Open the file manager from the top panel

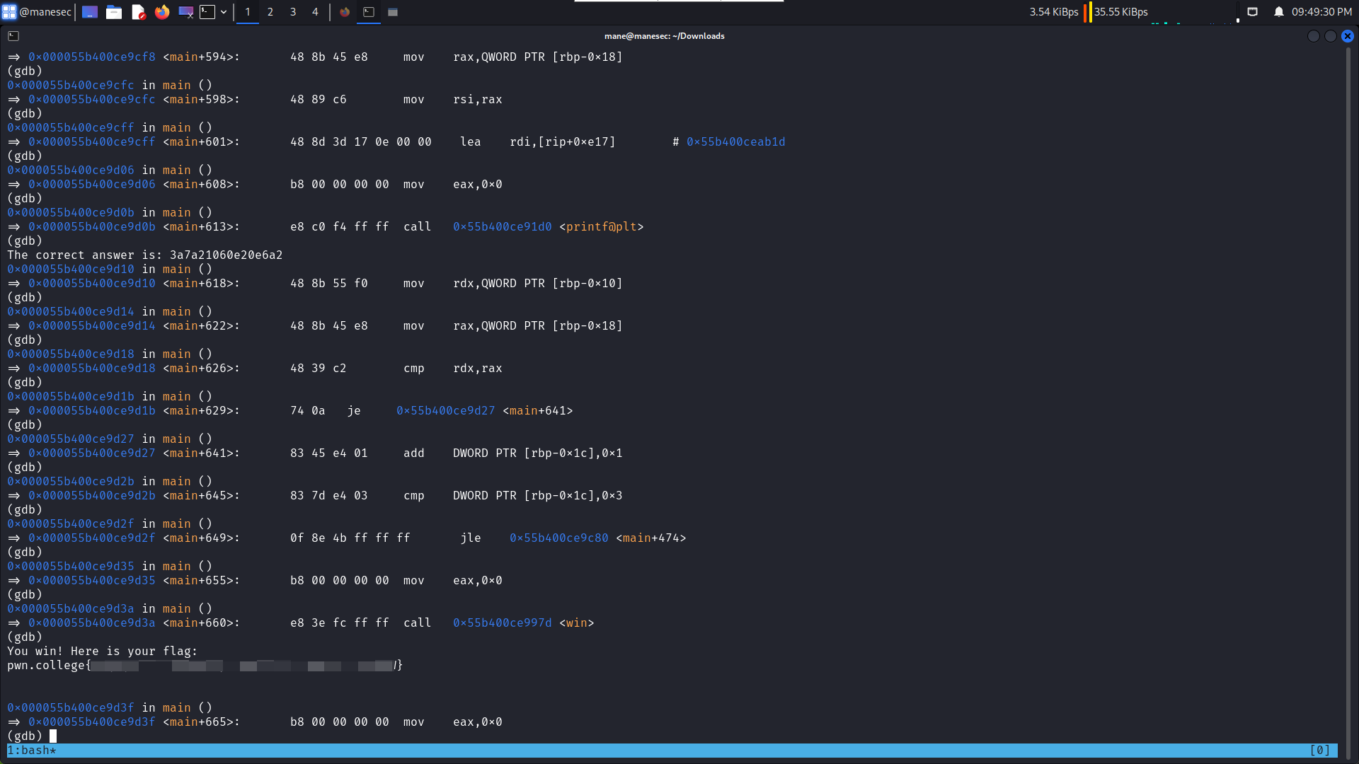coord(114,12)
